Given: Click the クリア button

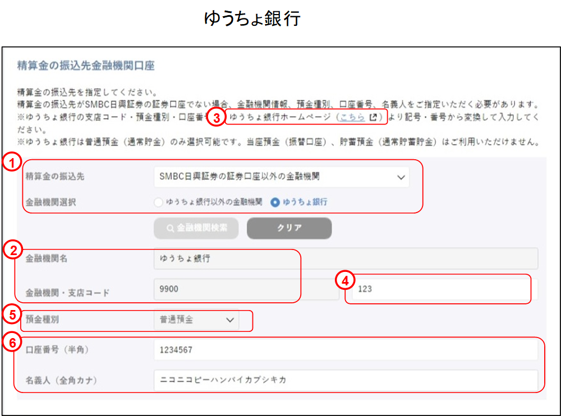Looking at the screenshot, I should (289, 228).
